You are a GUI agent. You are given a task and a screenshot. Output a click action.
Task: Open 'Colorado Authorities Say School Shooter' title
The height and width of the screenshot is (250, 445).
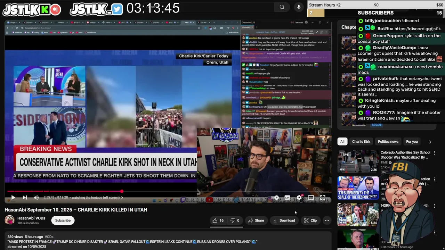[405, 155]
